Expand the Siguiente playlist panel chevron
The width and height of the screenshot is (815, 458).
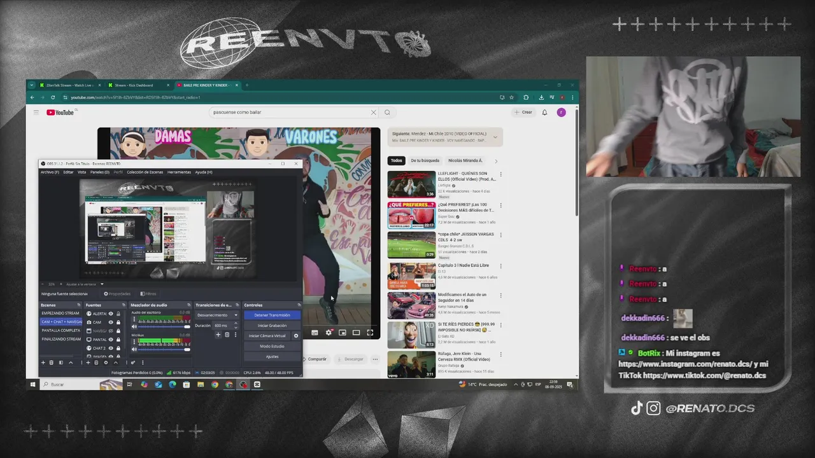point(495,137)
